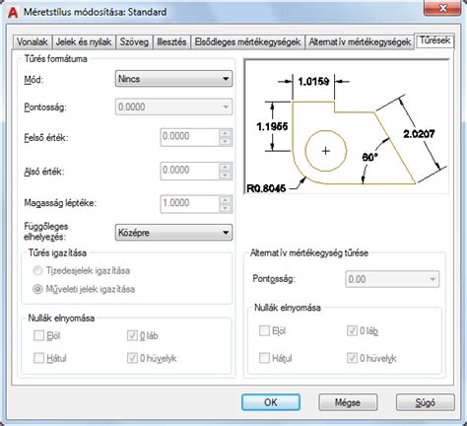Click the 2.0207 dimension in preview
This screenshot has width=467, height=426.
[x=419, y=134]
